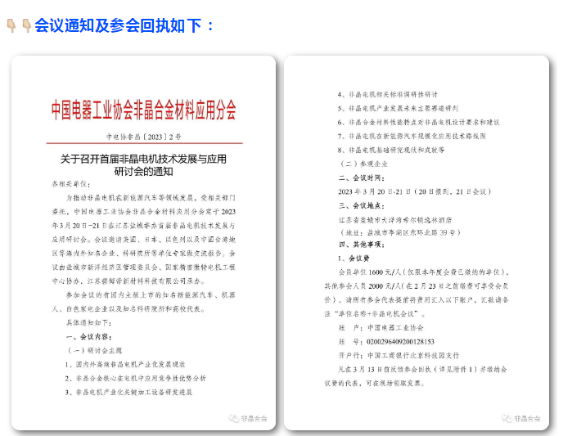Image resolution: width=563 pixels, height=436 pixels.
Task: Open the notice page image with the red header
Action: (144, 243)
